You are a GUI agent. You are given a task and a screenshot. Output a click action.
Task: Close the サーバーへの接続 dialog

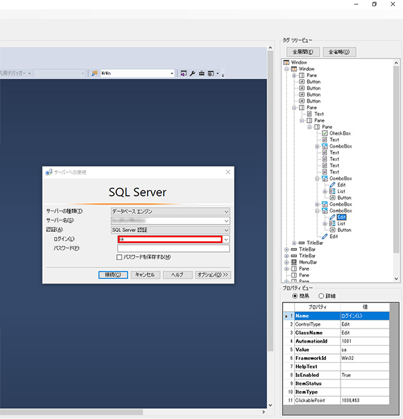(228, 172)
